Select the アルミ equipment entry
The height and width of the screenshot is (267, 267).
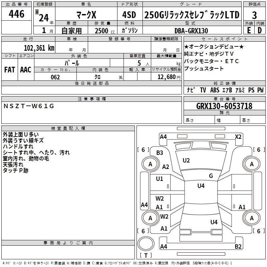pos(240,90)
